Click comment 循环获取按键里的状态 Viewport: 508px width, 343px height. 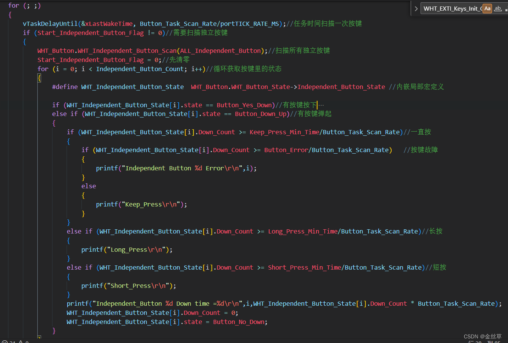pyautogui.click(x=244, y=69)
